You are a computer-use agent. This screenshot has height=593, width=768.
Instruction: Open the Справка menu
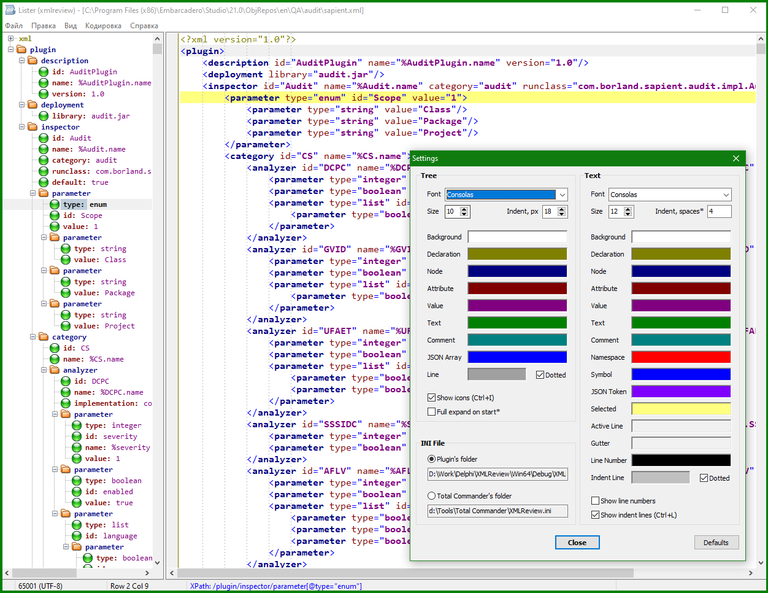coord(144,26)
